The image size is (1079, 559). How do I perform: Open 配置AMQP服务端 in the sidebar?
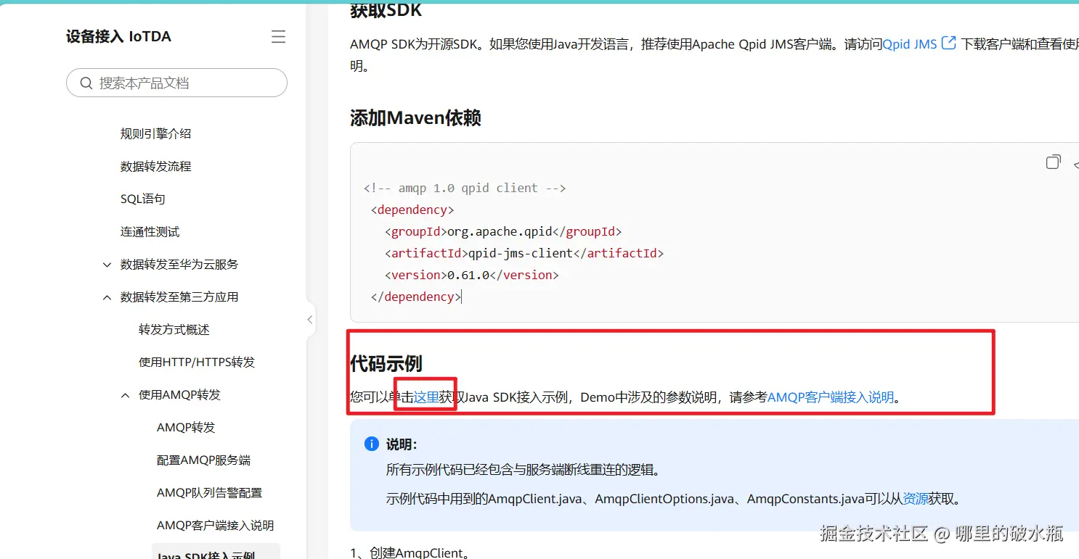[204, 460]
